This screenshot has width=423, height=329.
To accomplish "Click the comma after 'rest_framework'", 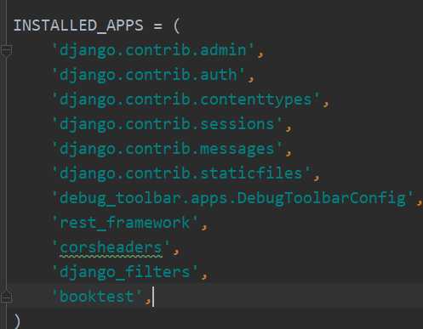I will pos(204,227).
